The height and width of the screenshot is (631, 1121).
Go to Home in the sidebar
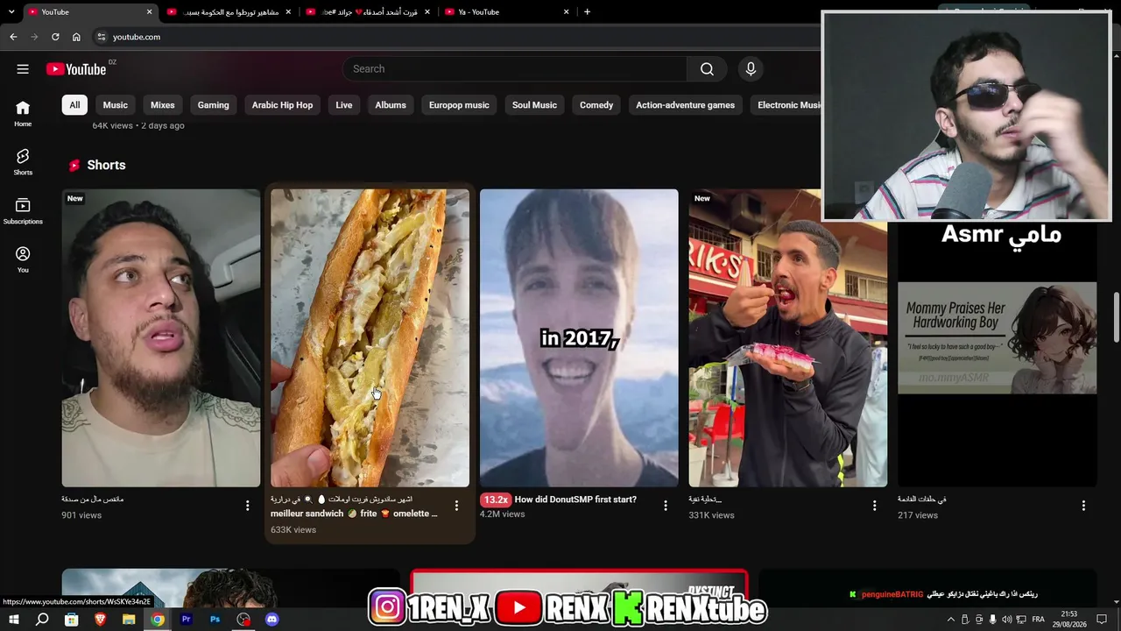coord(23,113)
